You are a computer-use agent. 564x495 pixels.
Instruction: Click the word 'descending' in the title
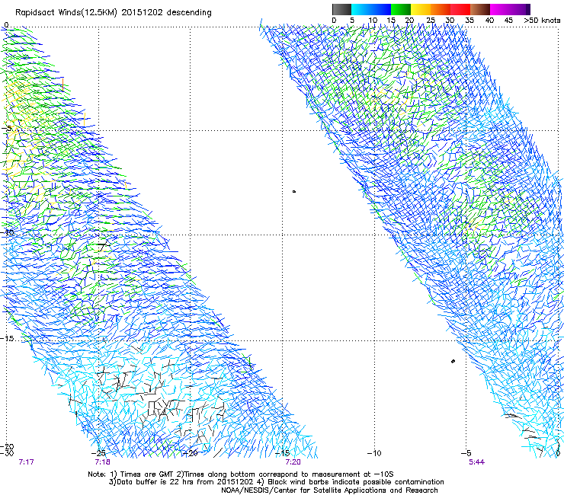coord(189,13)
